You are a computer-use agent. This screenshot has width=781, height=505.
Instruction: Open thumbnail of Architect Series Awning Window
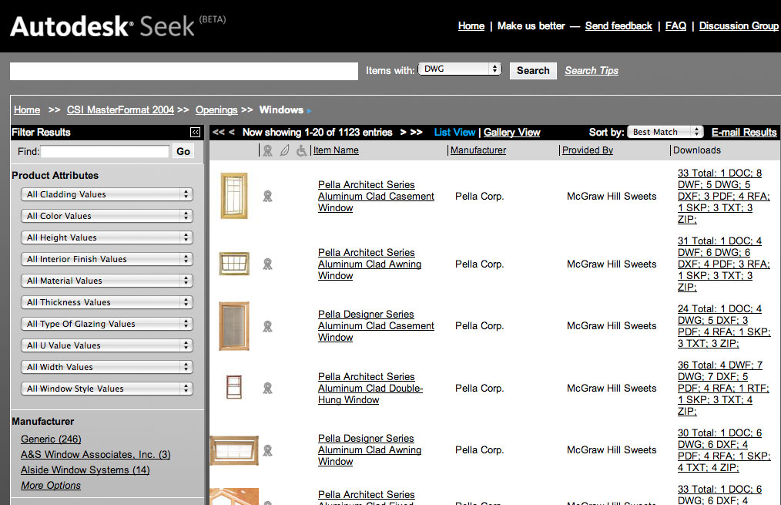tap(234, 264)
